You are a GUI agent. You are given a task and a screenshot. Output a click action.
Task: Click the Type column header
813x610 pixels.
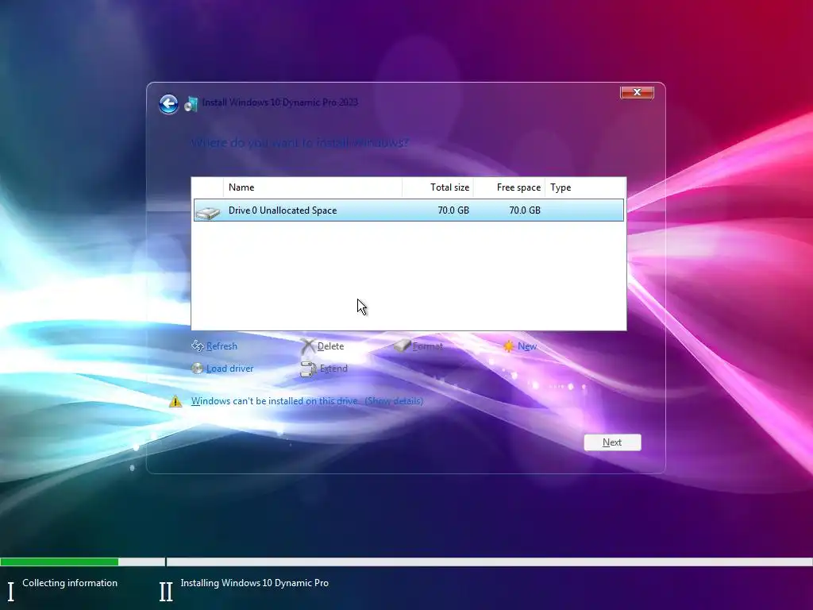pyautogui.click(x=585, y=187)
